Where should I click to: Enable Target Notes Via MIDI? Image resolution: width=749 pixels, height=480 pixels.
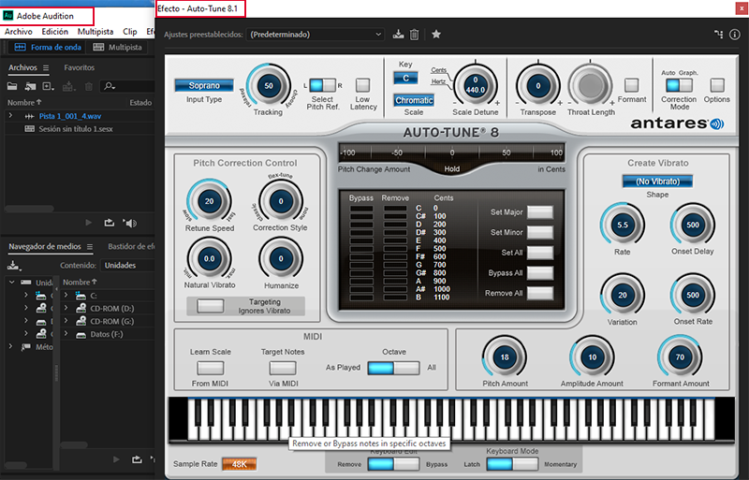click(x=283, y=368)
